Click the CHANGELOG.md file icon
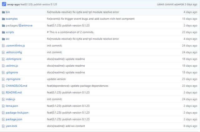The height and width of the screenshot is (132, 200). tap(3, 86)
